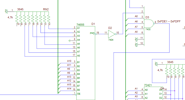Select the D3 7430 NAND gate symbol
Viewport: 185px width, 100px height.
(x=149, y=24)
